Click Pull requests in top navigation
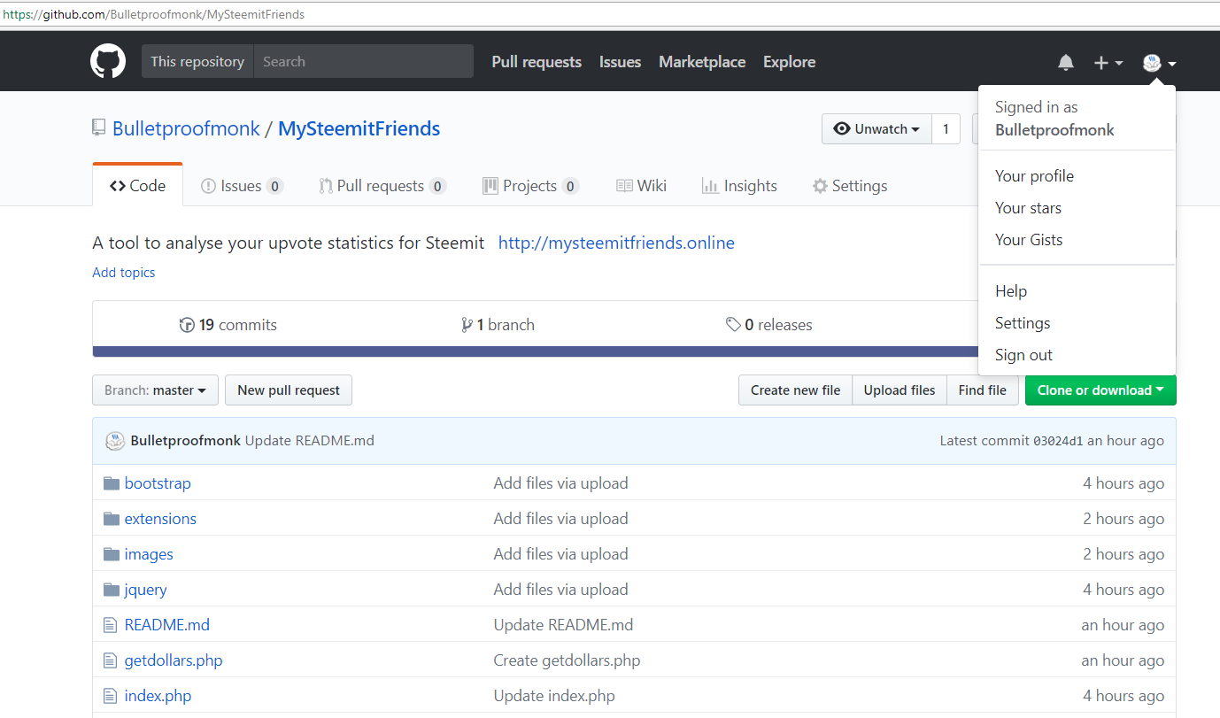1220x718 pixels. pyautogui.click(x=537, y=62)
